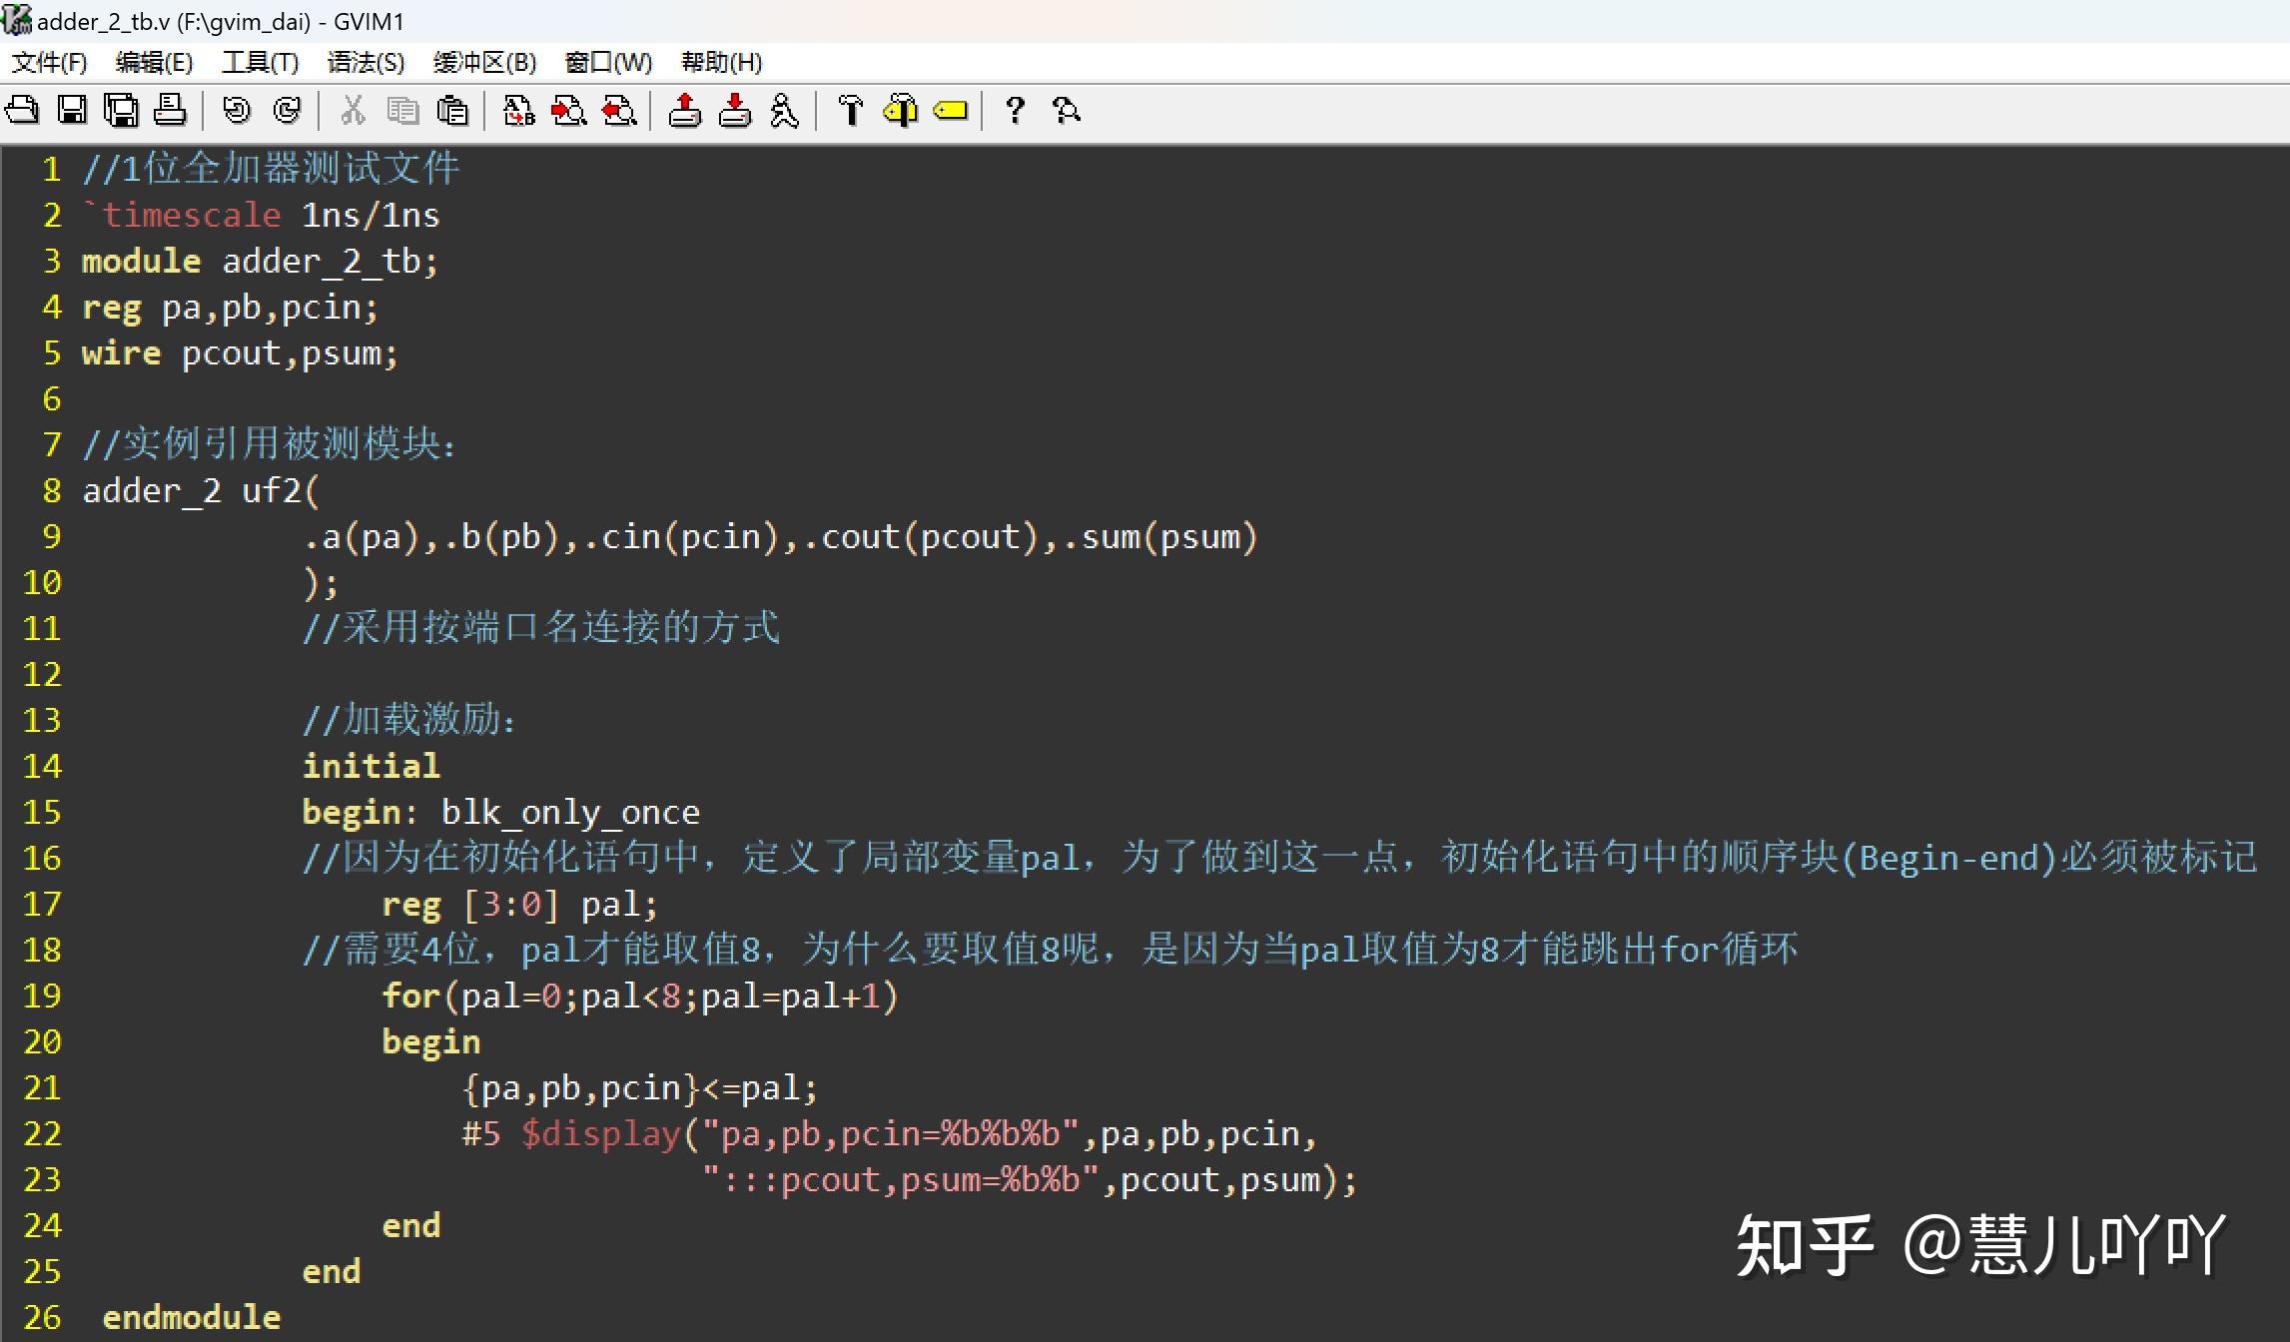The height and width of the screenshot is (1342, 2290).
Task: Click the yellow Jump to tag icon
Action: (951, 110)
